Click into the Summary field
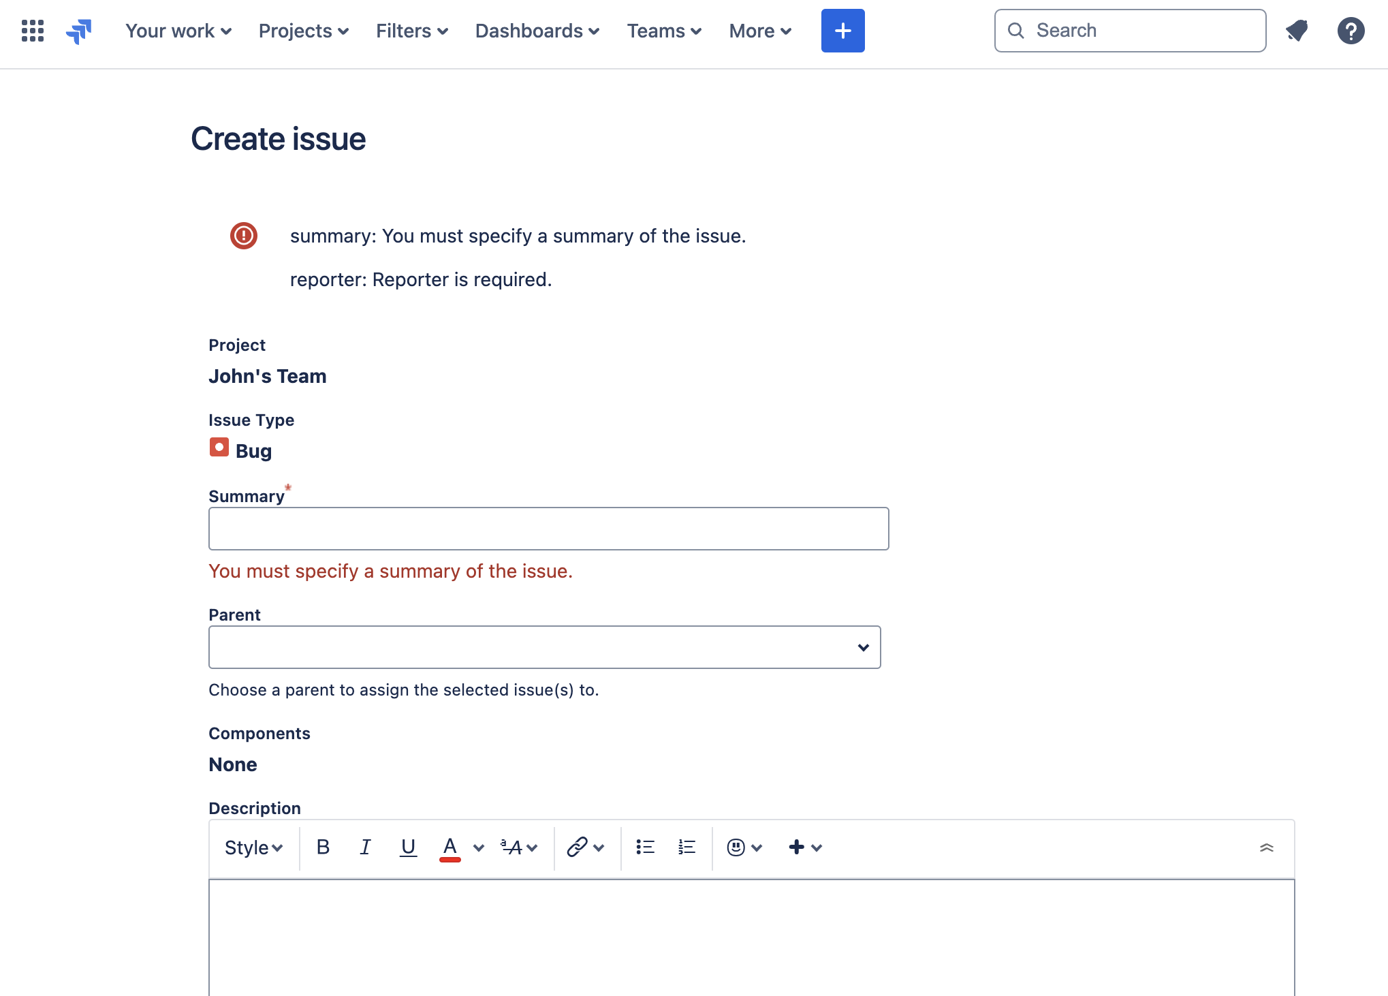 click(548, 529)
